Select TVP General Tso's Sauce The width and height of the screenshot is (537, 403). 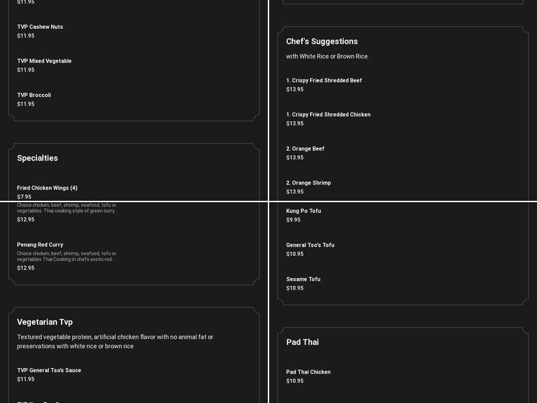(x=49, y=370)
